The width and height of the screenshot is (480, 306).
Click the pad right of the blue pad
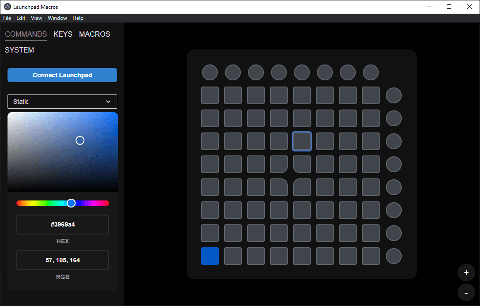232,256
